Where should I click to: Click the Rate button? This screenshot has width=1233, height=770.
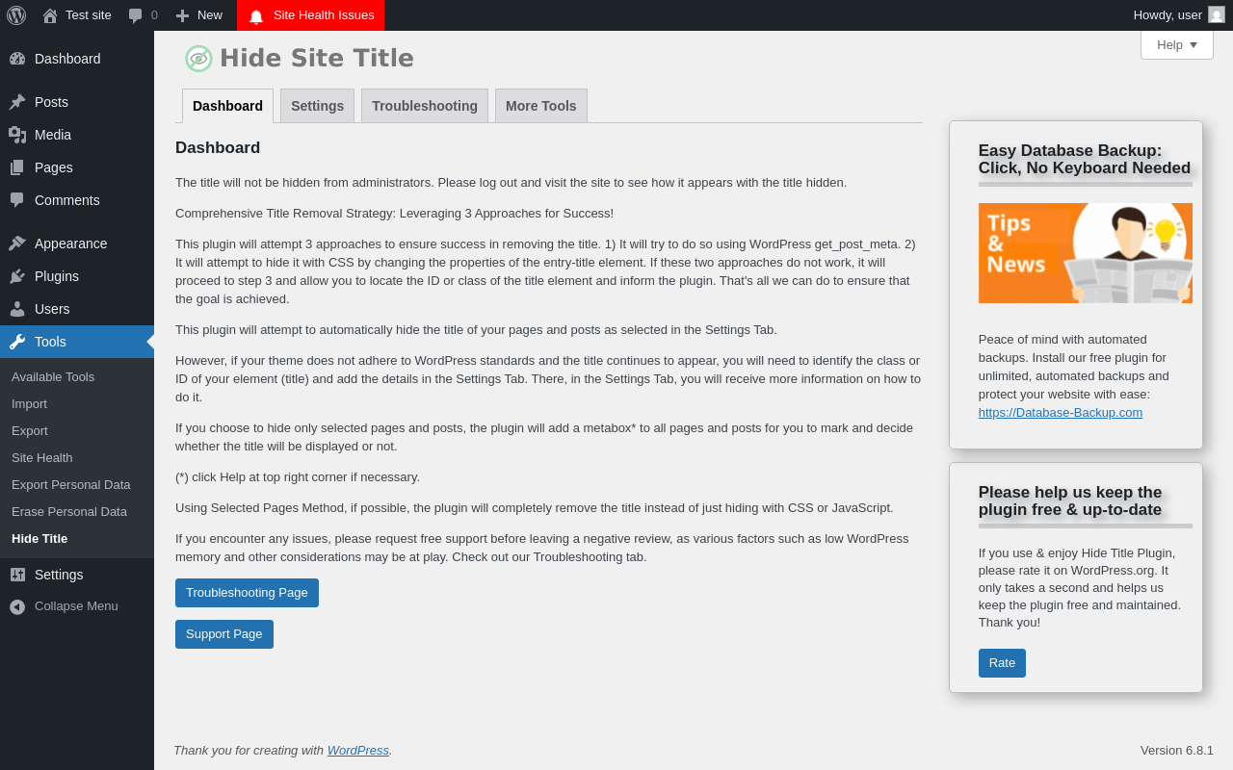(x=1002, y=663)
